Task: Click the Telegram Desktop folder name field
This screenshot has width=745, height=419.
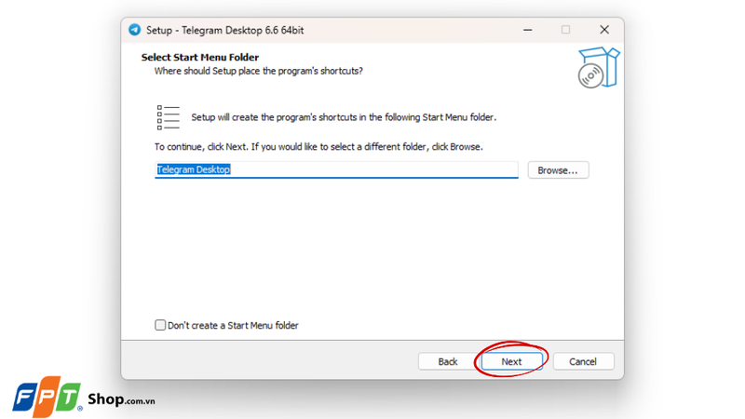Action: [336, 169]
